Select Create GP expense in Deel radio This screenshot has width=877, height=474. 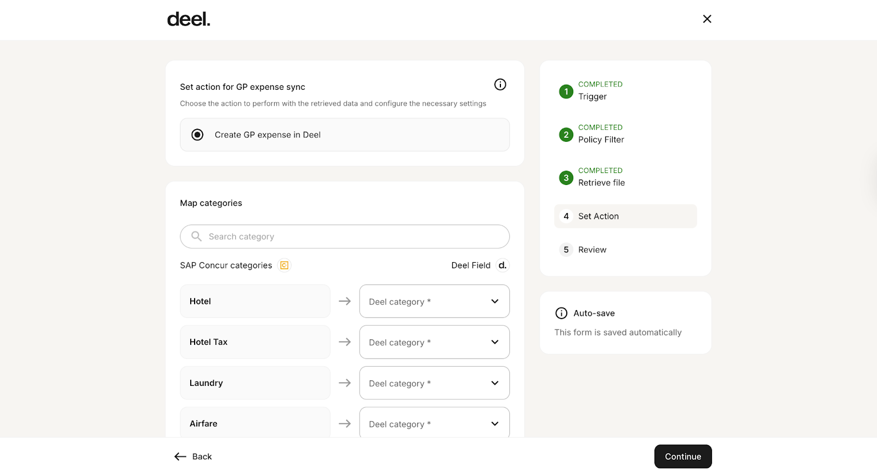(197, 135)
